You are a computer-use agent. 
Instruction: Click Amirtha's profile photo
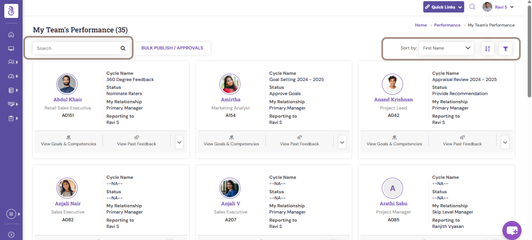point(230,84)
